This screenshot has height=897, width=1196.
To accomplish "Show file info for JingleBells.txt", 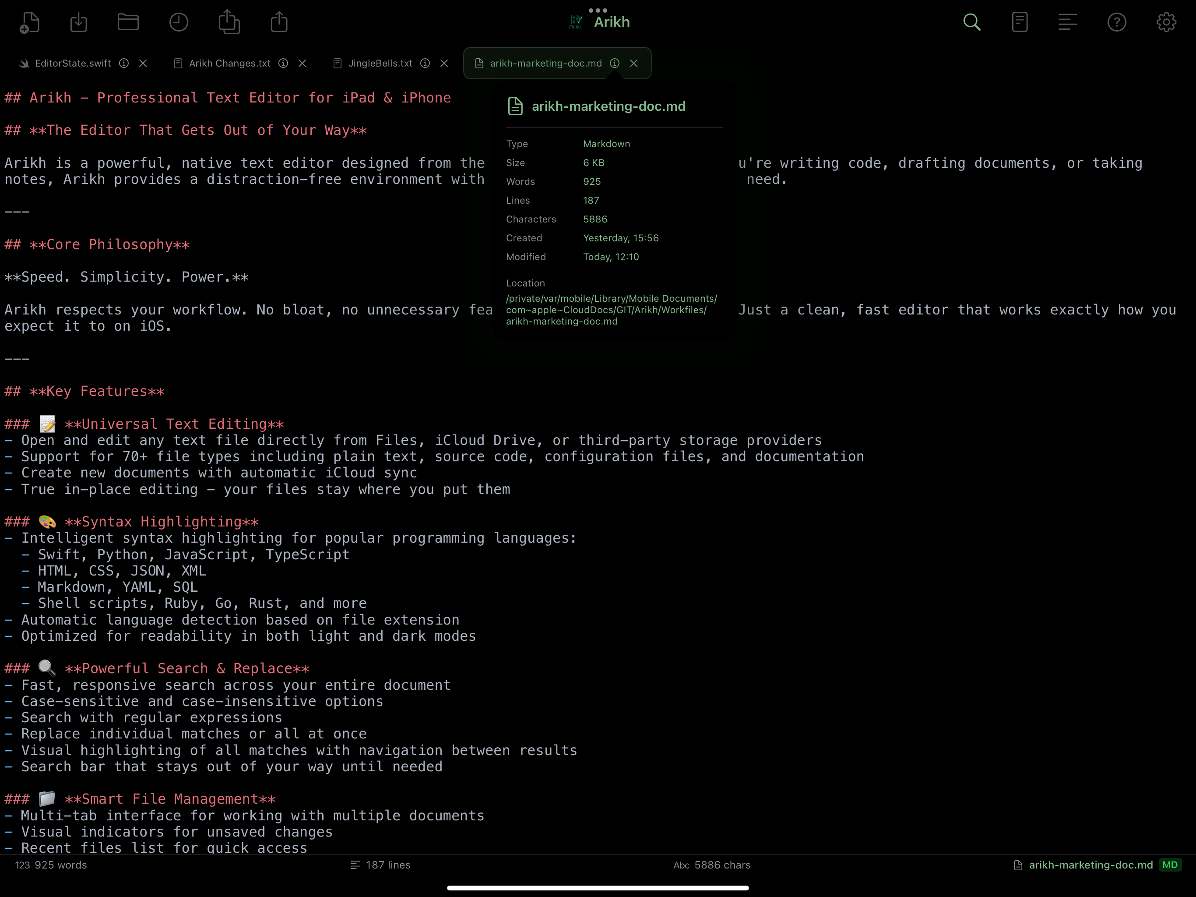I will click(425, 64).
